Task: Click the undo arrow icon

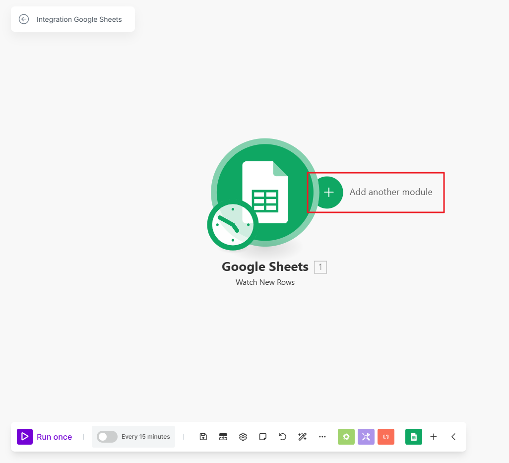Action: [283, 437]
